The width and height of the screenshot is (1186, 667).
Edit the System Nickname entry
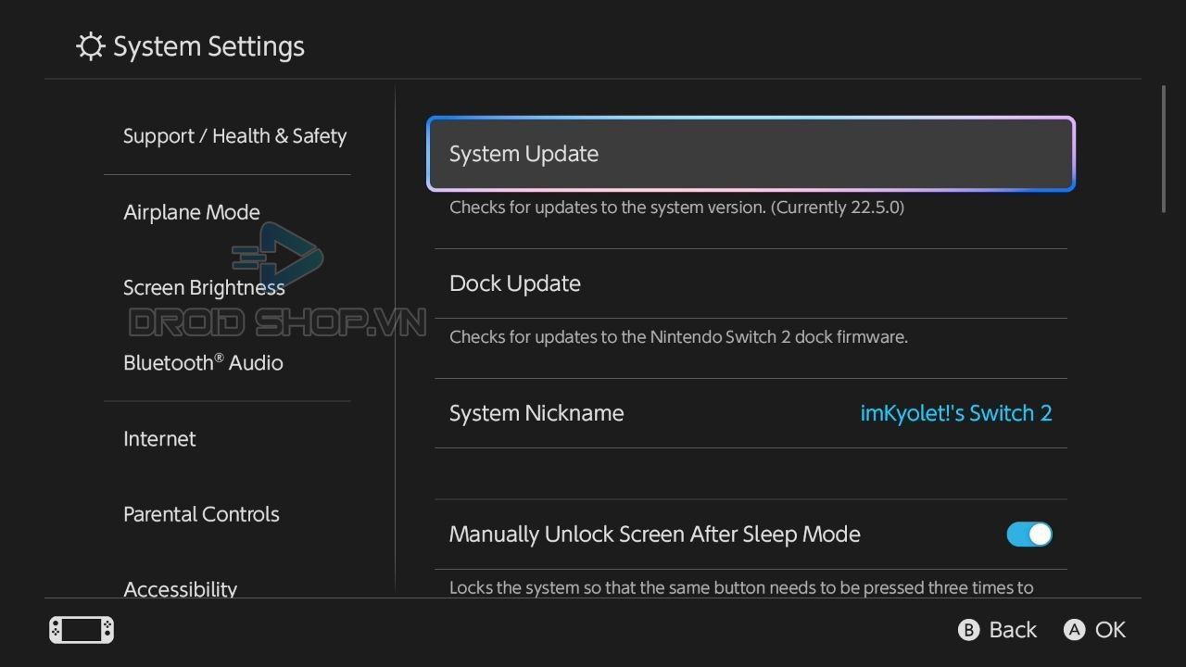[x=751, y=413]
